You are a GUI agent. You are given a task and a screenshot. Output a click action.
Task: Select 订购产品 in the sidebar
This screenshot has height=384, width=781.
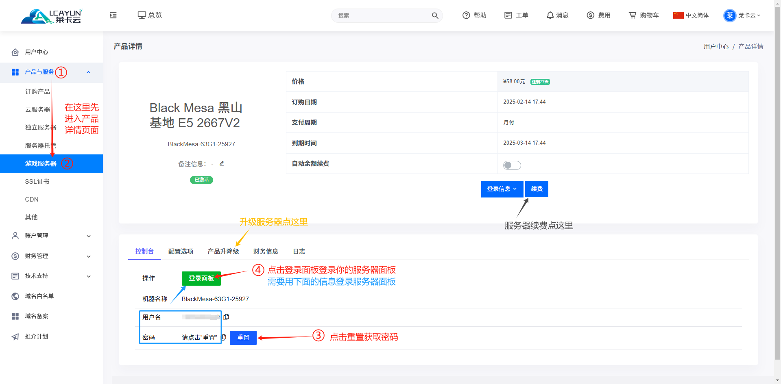pyautogui.click(x=37, y=91)
